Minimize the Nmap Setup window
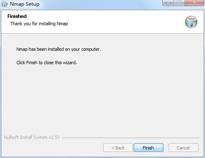 (x=168, y=3)
